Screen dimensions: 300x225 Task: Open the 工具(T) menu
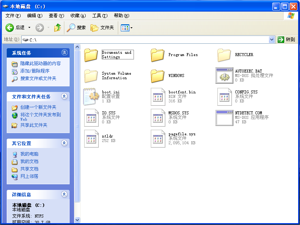[x=100, y=16]
